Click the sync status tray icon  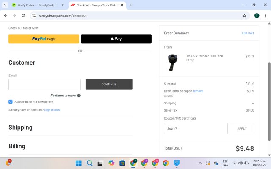(208, 163)
